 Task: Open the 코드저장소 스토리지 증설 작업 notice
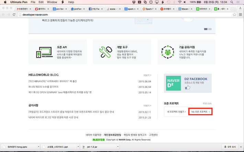coord(71,112)
